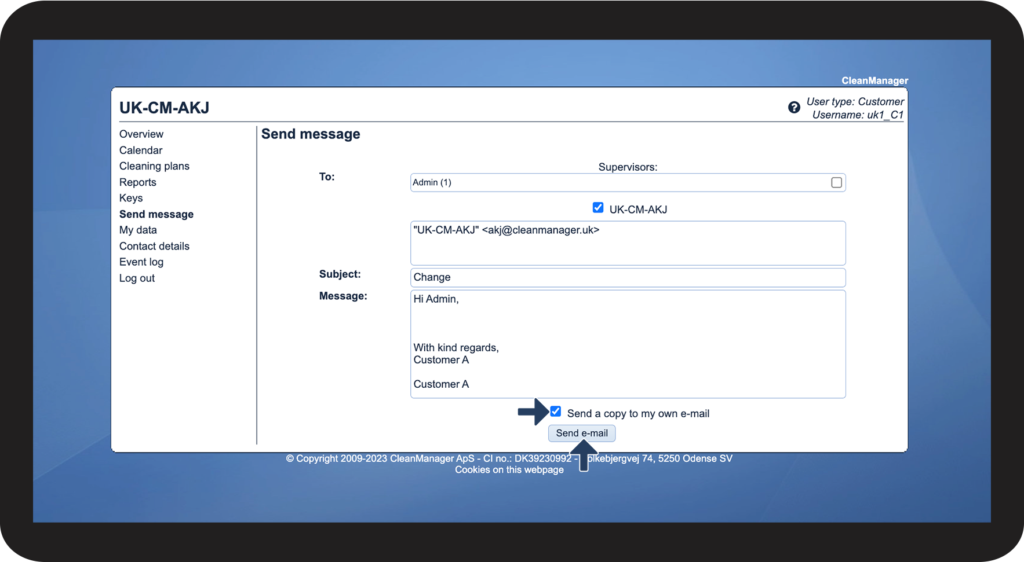Click the Username: uk1_C1 text
Viewport: 1024px width, 562px height.
858,115
